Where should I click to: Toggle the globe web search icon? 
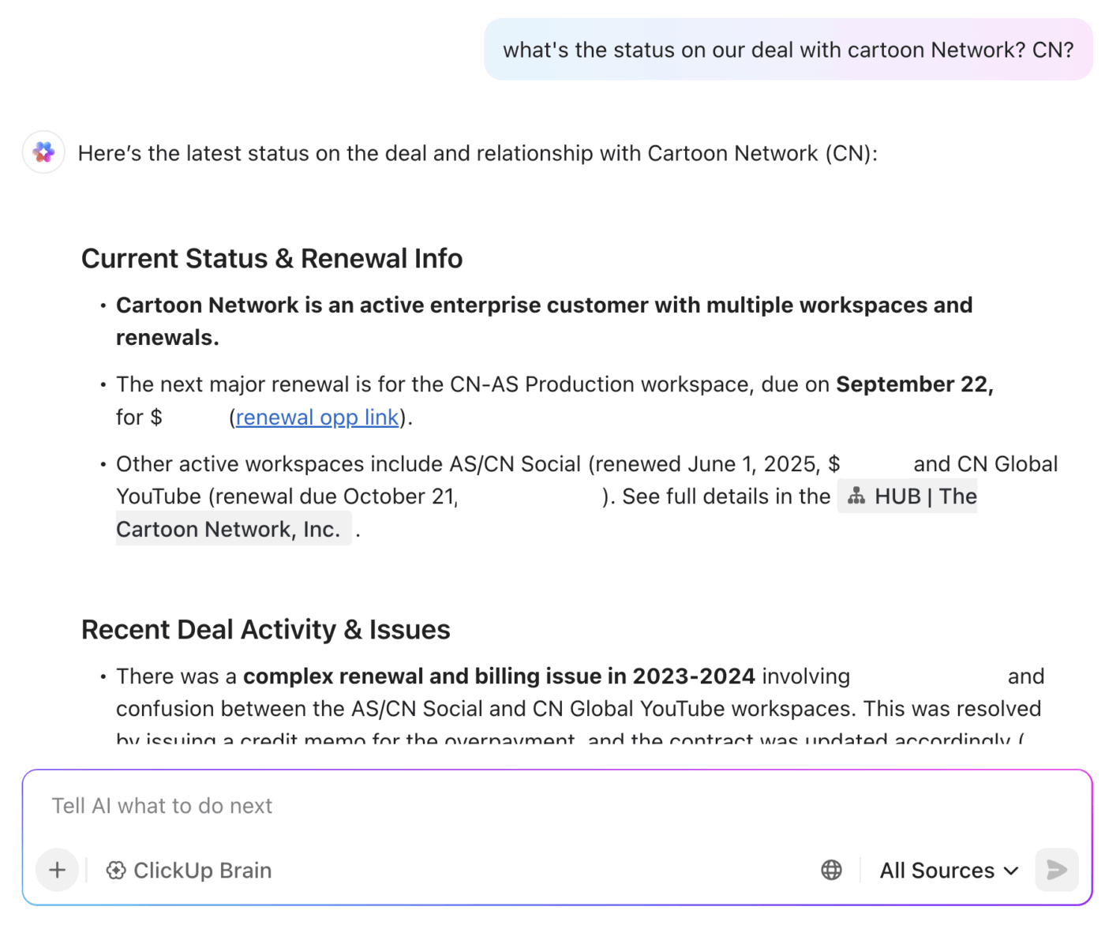point(831,870)
